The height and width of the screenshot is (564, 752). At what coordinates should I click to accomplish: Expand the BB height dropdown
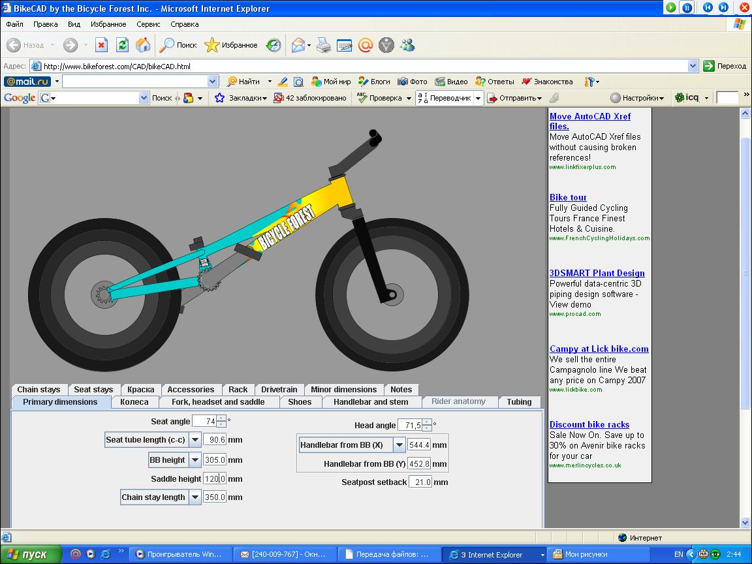(x=195, y=460)
